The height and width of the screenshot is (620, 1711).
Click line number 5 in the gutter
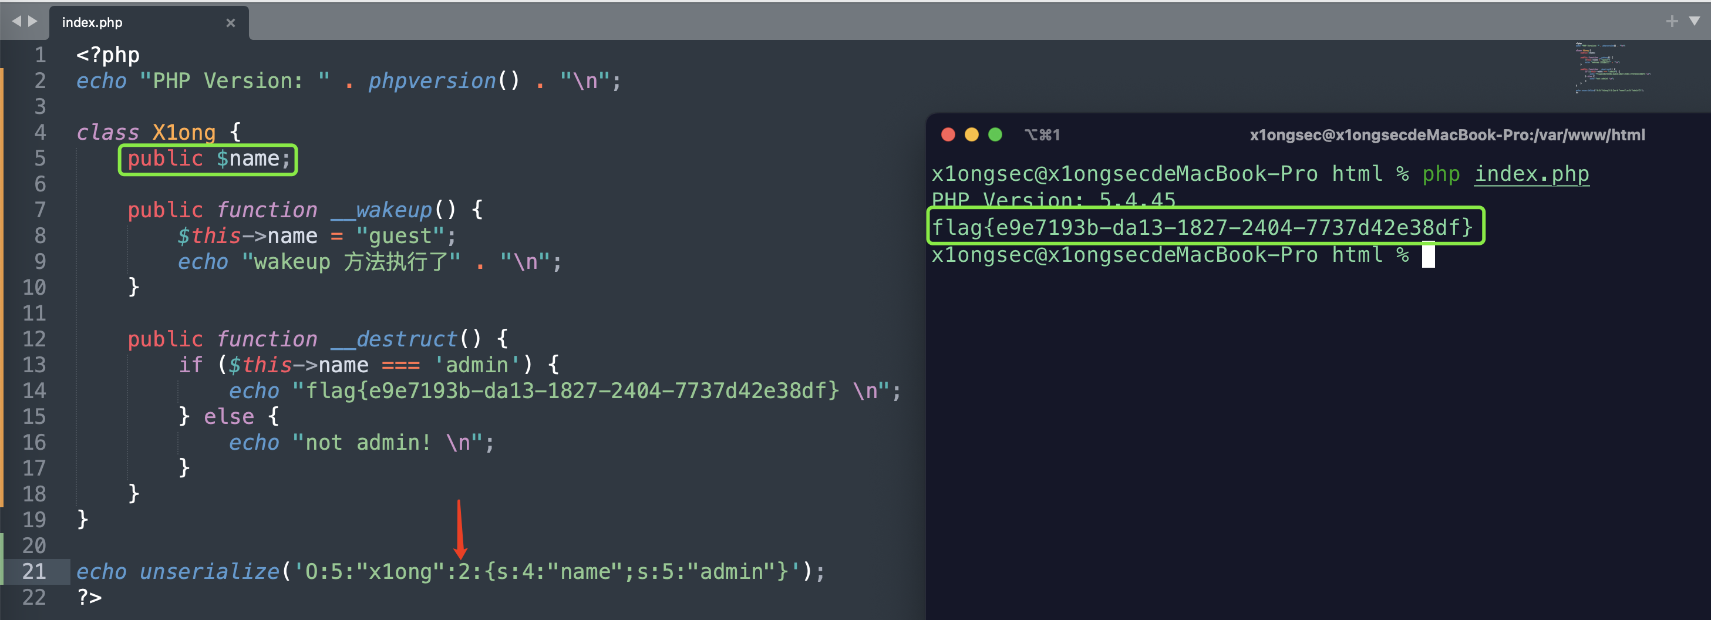[40, 159]
